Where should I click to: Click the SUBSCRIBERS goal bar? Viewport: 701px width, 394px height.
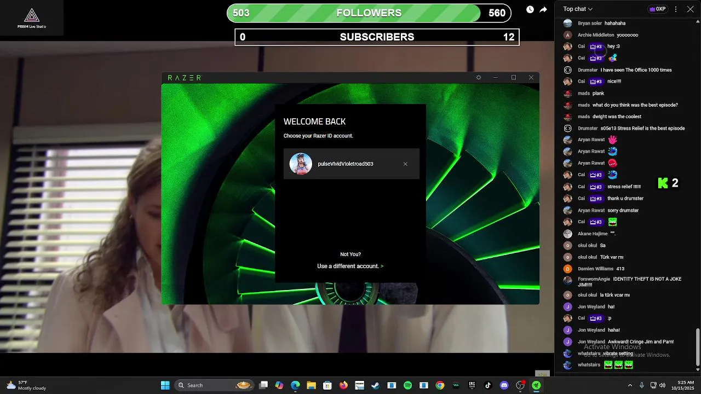tap(377, 37)
